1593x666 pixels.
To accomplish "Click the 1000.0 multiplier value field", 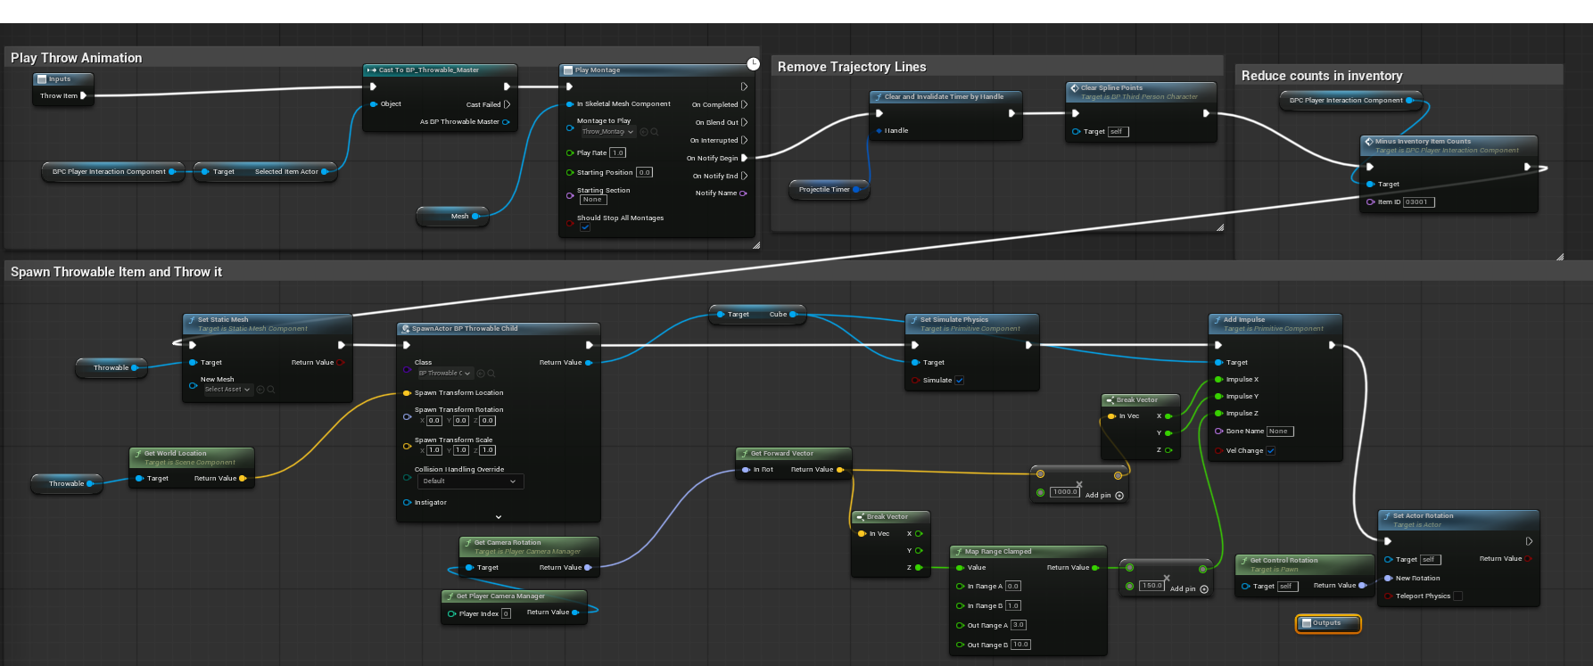I will click(x=1064, y=492).
